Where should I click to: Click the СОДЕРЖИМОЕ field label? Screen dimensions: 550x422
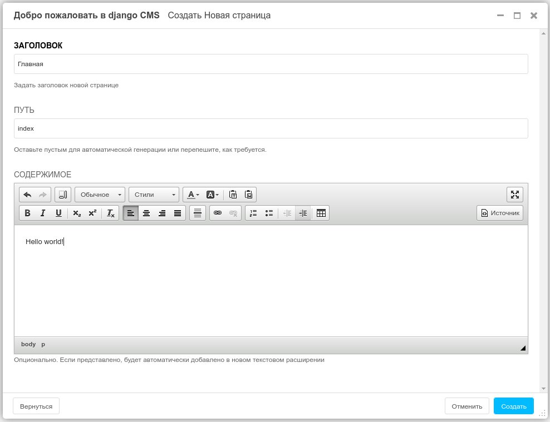[x=42, y=175]
